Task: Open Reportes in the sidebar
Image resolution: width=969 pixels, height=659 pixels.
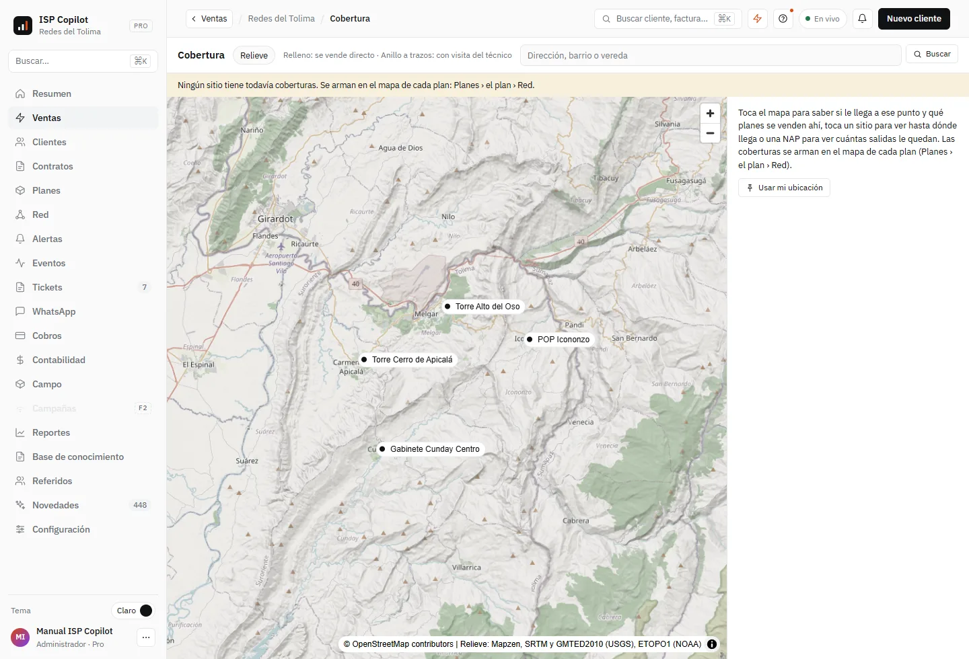Action: [x=83, y=432]
